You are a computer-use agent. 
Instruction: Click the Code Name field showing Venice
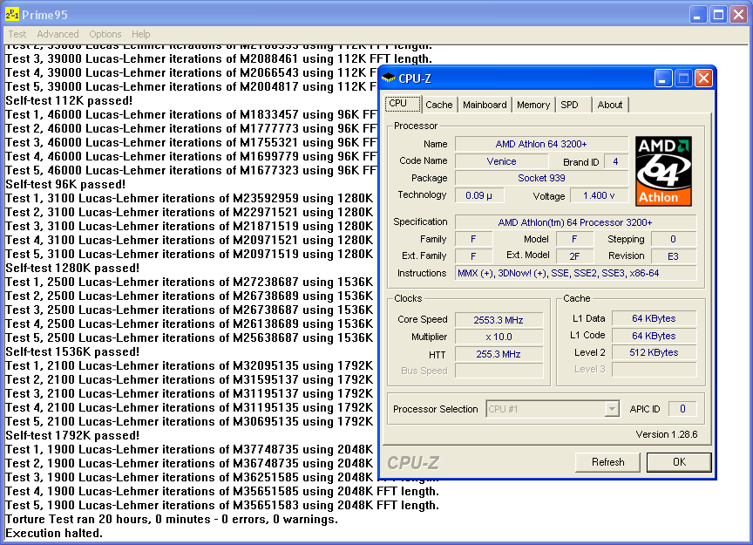(x=502, y=161)
